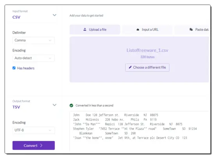The height and width of the screenshot is (158, 215).
Task: Expand the CSV input format chevron
Action: (x=54, y=15)
